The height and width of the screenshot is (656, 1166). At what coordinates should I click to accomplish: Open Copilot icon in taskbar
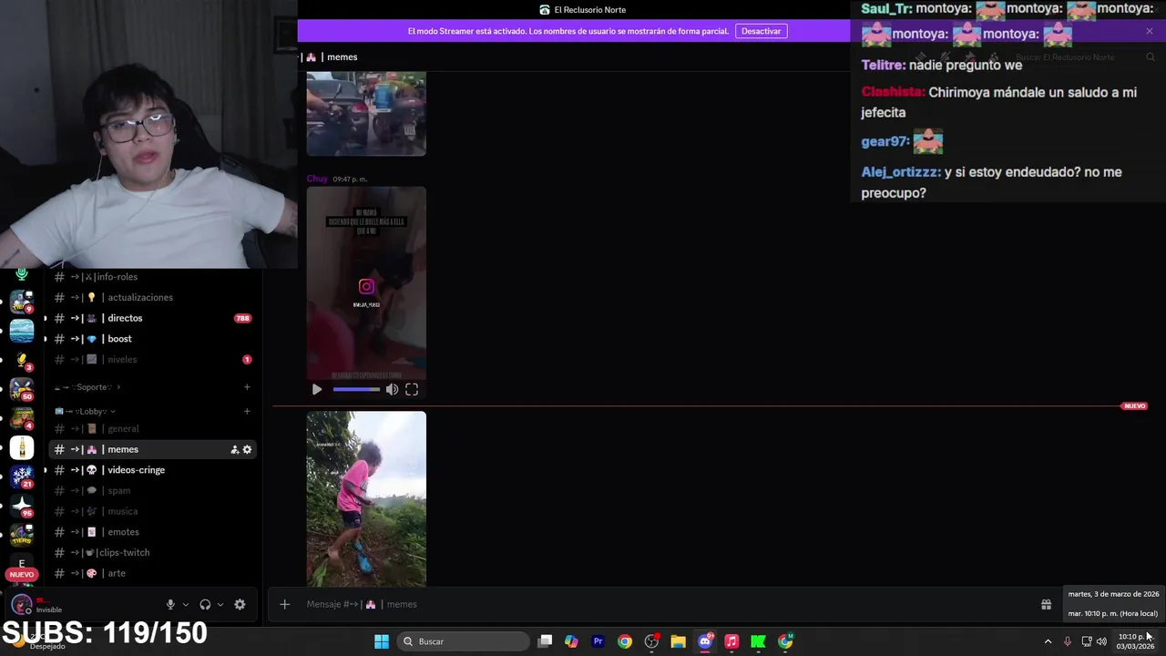(x=571, y=641)
